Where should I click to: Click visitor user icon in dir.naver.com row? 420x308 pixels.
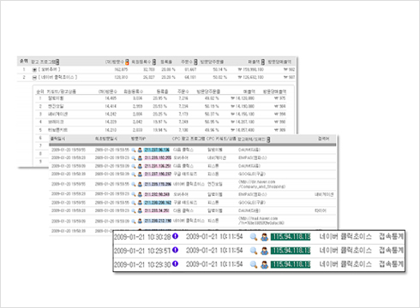140,184
